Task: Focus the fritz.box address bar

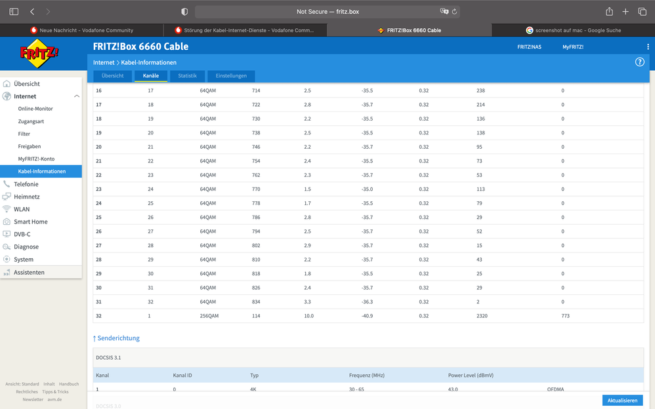Action: pos(327,12)
